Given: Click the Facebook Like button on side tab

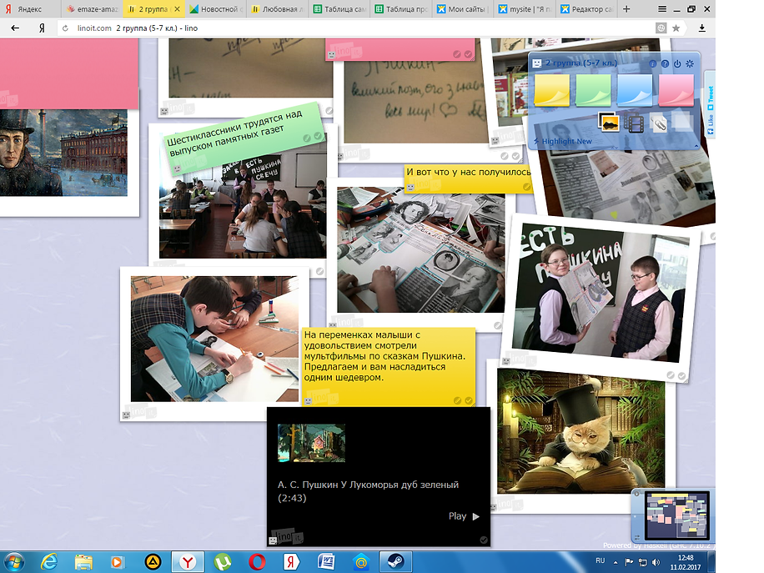Looking at the screenshot, I should [711, 125].
